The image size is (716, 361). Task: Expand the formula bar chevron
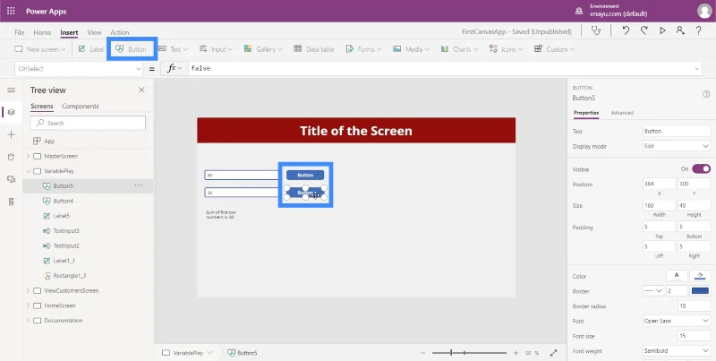pyautogui.click(x=697, y=69)
